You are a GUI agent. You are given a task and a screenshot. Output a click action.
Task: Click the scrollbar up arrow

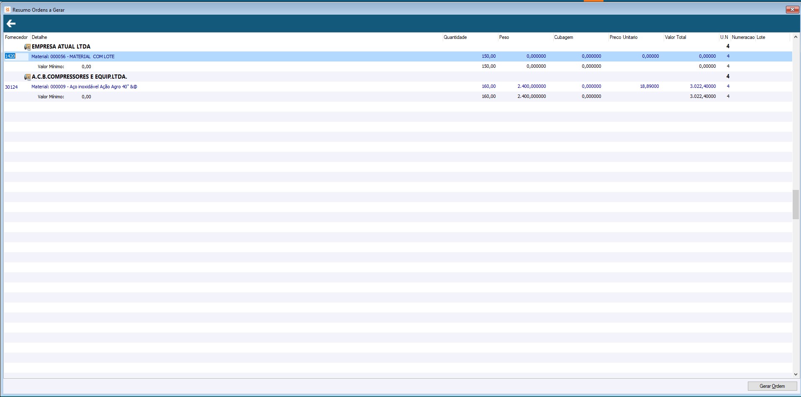tap(796, 37)
